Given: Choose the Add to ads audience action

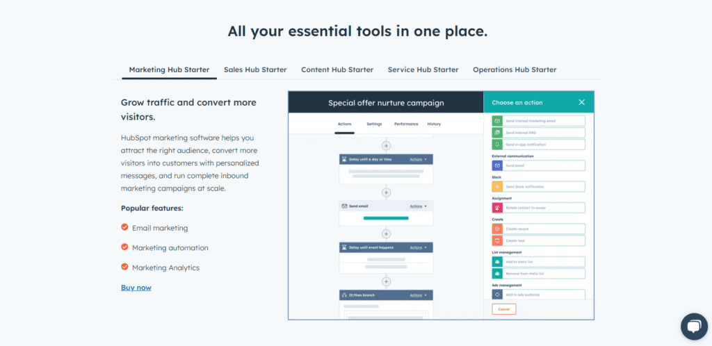Looking at the screenshot, I should tap(539, 295).
